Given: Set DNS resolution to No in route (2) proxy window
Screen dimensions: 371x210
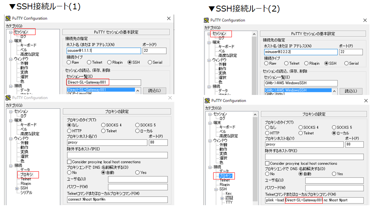Looking at the screenshot, I should click(267, 174).
